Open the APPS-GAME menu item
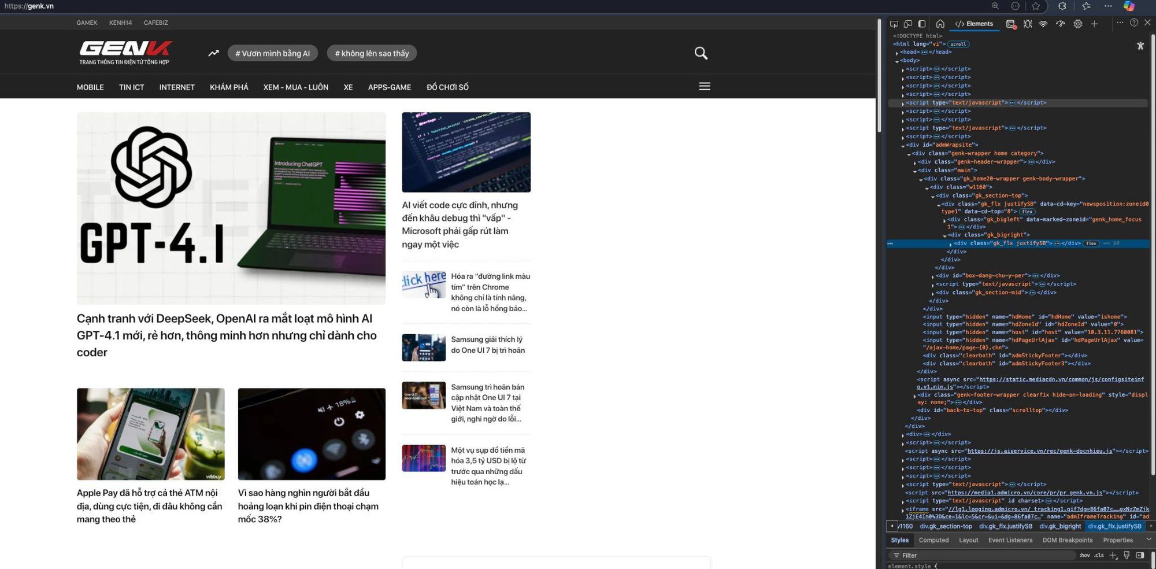 click(390, 87)
